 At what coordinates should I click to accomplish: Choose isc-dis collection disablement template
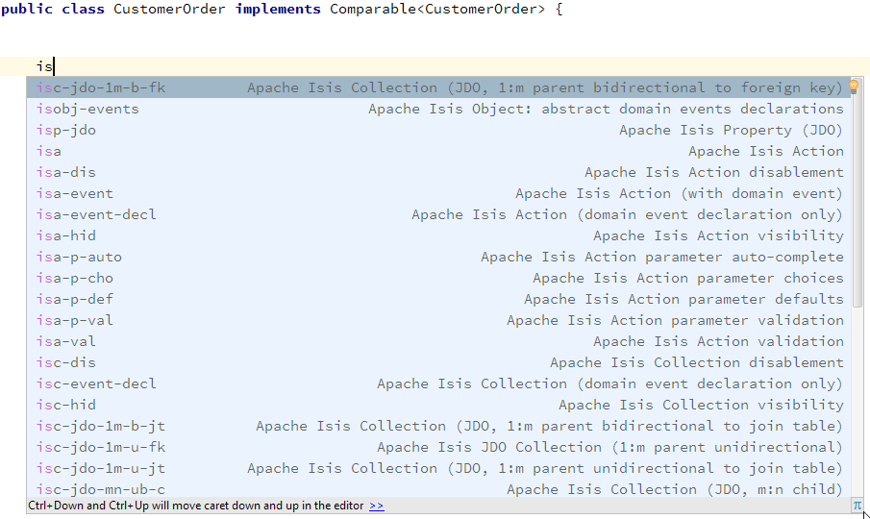(x=66, y=362)
